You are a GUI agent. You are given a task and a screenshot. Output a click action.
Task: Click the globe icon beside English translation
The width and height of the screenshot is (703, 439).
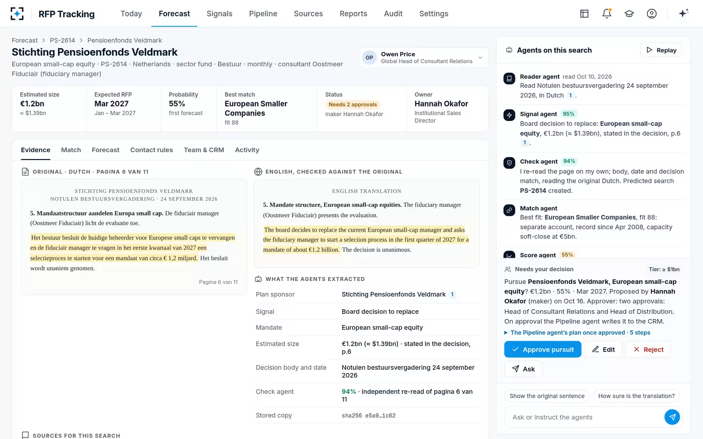[x=258, y=172]
